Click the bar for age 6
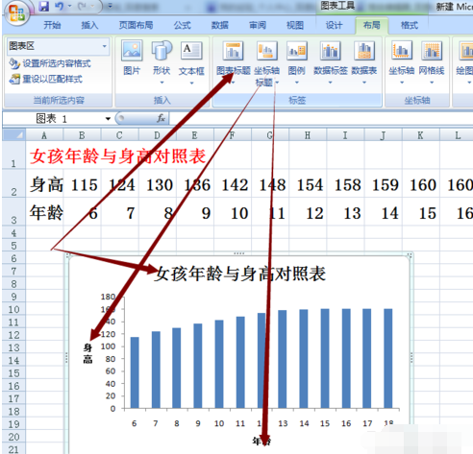Image resolution: width=473 pixels, height=454 pixels. [135, 372]
